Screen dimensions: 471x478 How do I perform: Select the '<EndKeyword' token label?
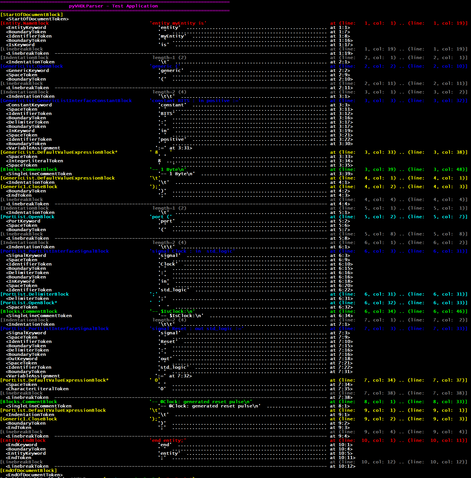22,445
